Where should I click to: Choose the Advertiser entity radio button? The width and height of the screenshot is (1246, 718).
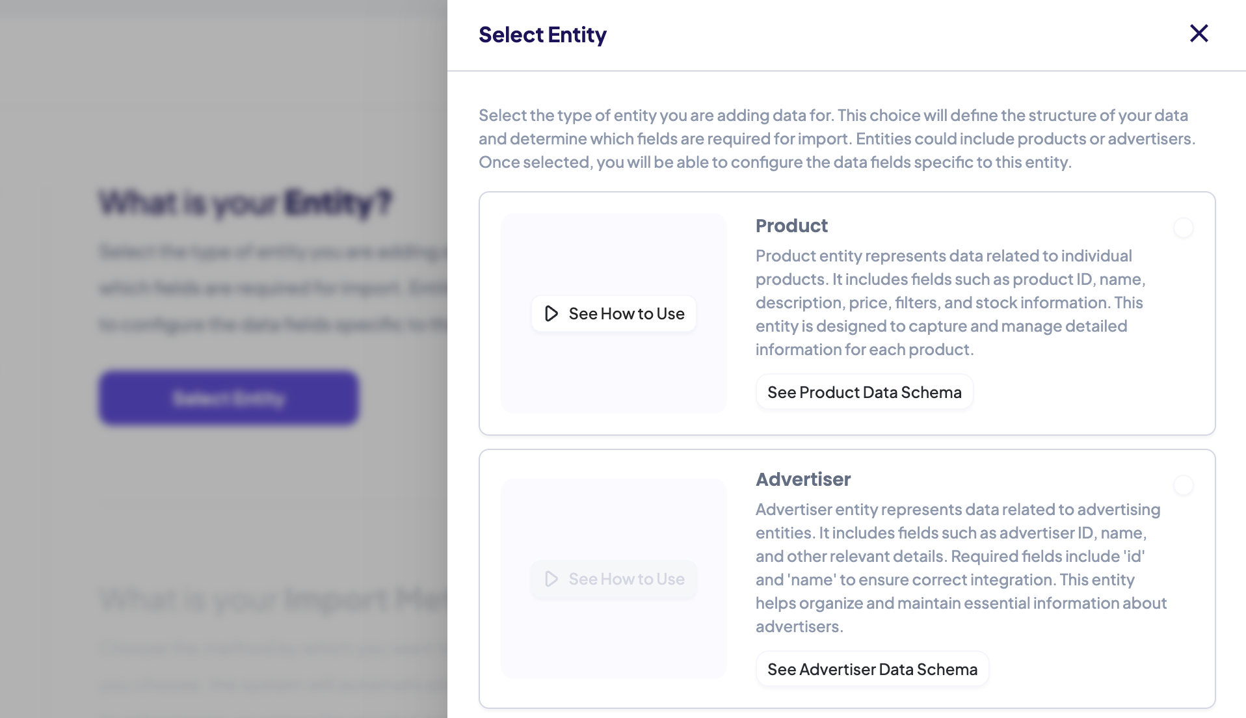(1183, 485)
